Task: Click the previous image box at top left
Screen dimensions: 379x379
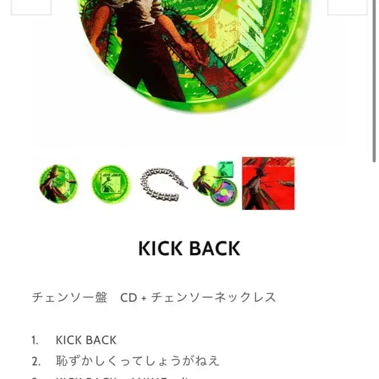Action: [x=31, y=7]
